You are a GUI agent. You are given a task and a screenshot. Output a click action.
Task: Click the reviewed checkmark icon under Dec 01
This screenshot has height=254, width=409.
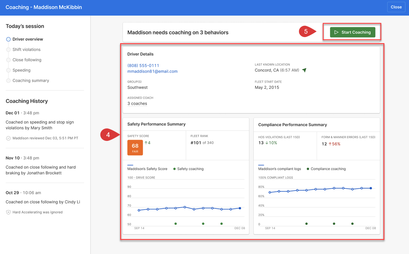click(x=8, y=138)
